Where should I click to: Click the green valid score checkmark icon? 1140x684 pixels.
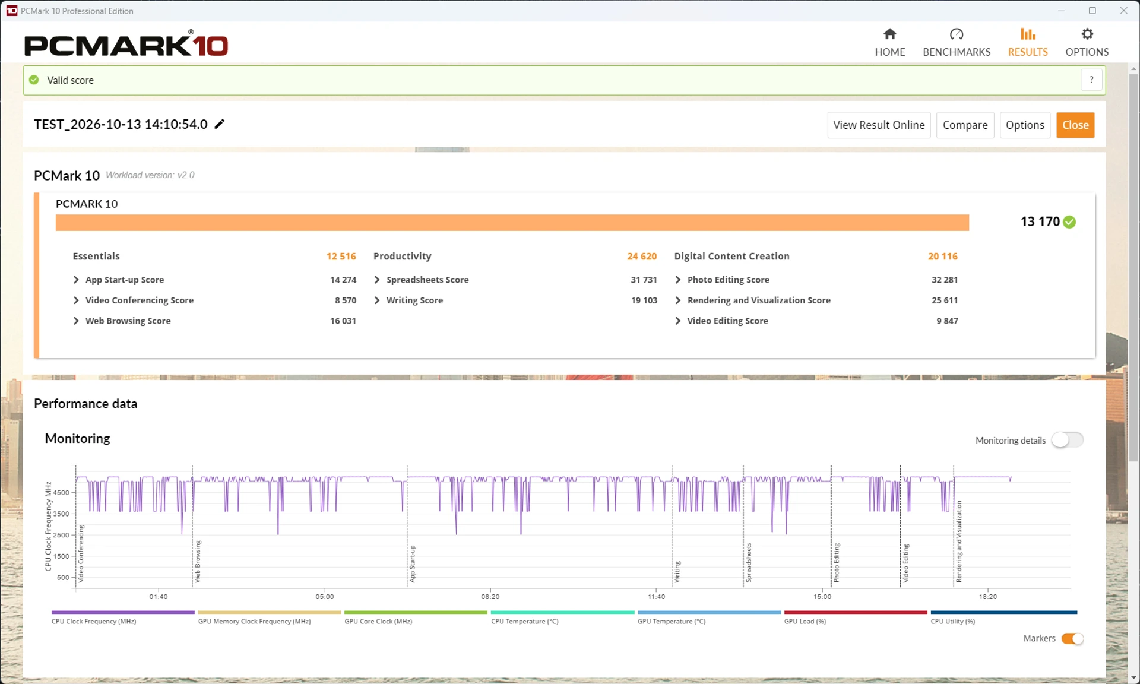coord(34,80)
